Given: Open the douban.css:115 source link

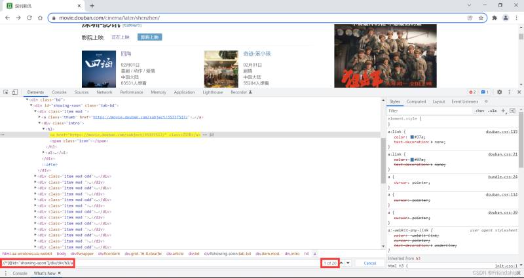Looking at the screenshot, I should click(501, 131).
